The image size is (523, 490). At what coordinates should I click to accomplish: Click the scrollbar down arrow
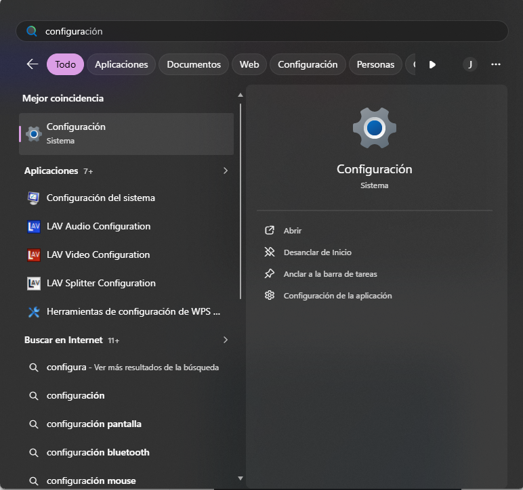[x=240, y=478]
